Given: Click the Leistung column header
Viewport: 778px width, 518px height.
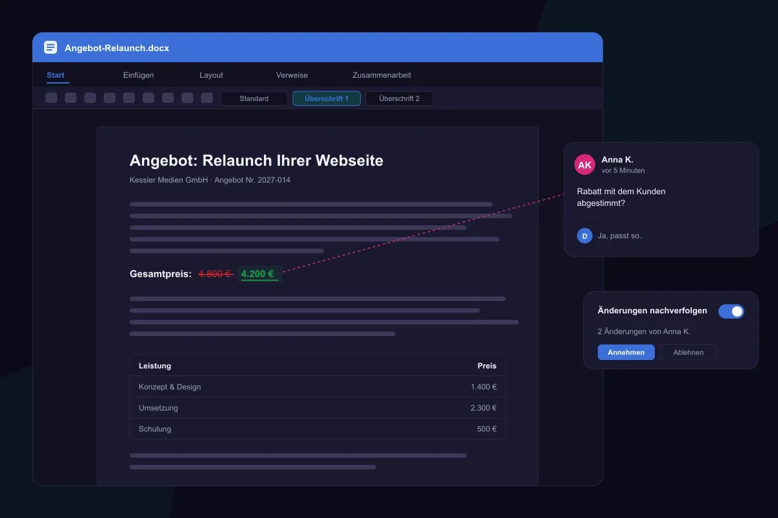Looking at the screenshot, I should [x=155, y=366].
